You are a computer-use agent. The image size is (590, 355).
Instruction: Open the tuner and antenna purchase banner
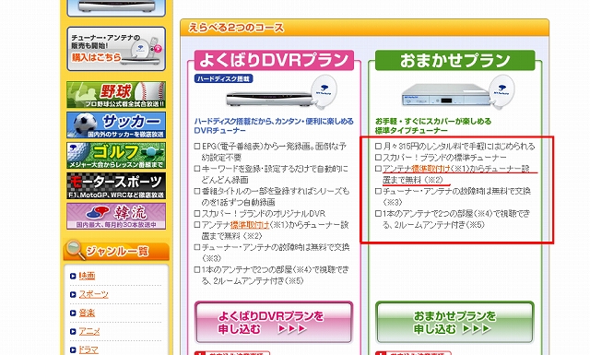point(116,49)
